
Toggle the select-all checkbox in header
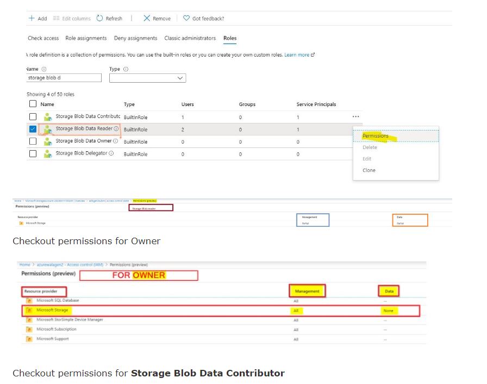click(33, 104)
